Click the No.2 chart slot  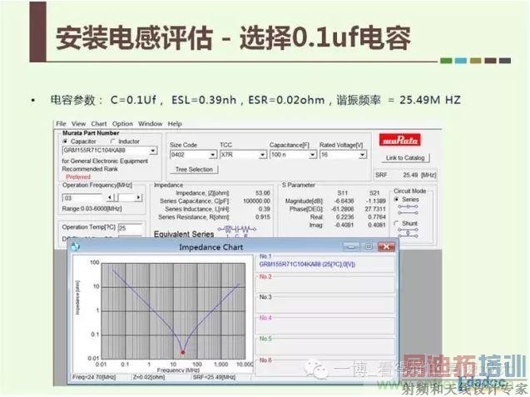pos(324,283)
